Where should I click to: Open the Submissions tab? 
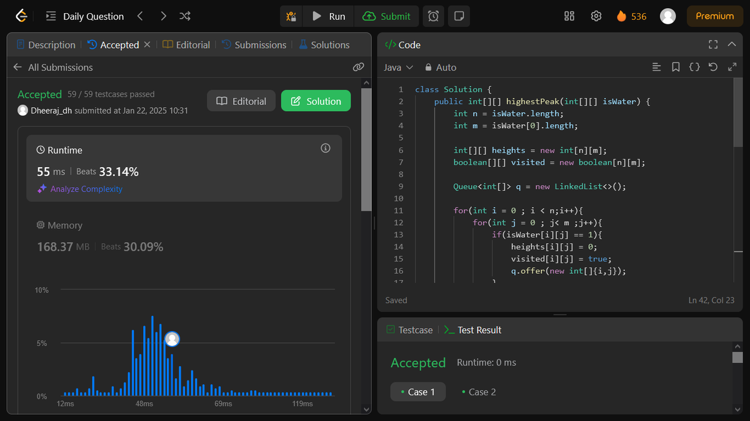[254, 45]
